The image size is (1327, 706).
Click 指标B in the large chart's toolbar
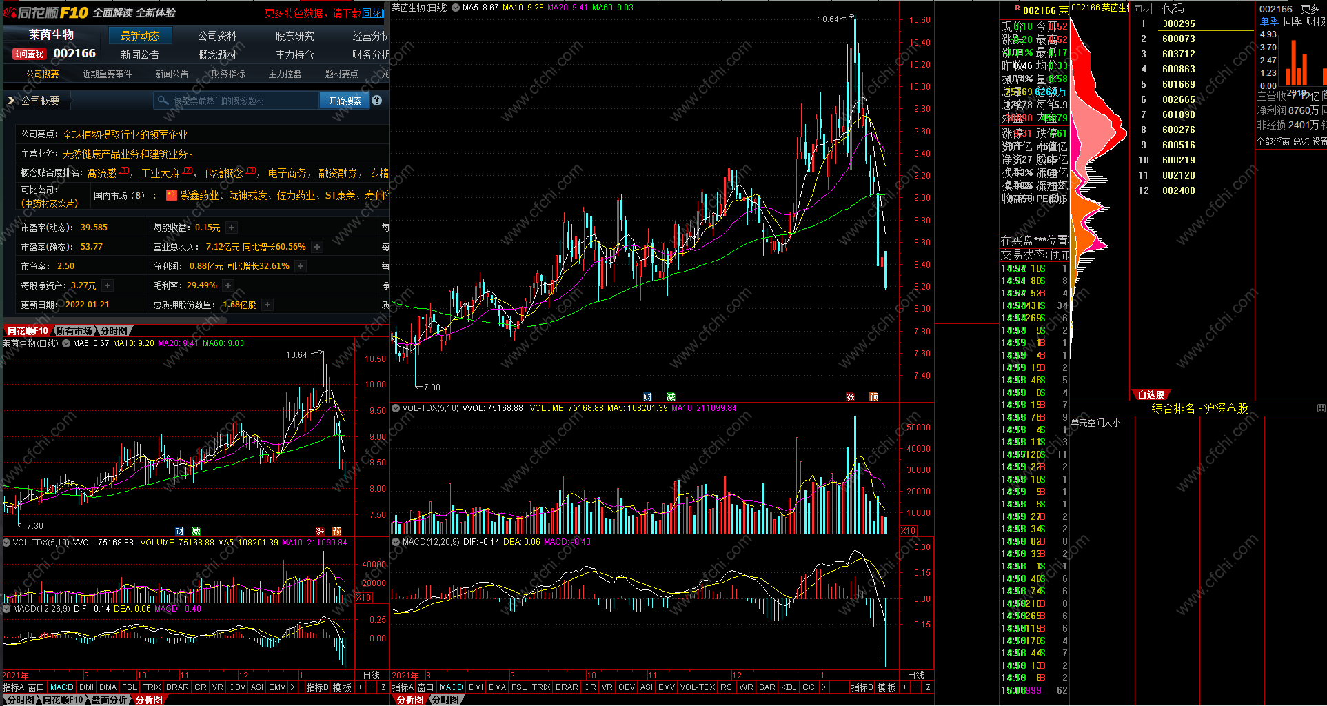pyautogui.click(x=862, y=687)
